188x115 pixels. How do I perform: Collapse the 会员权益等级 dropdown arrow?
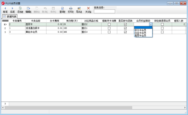tap(151, 24)
